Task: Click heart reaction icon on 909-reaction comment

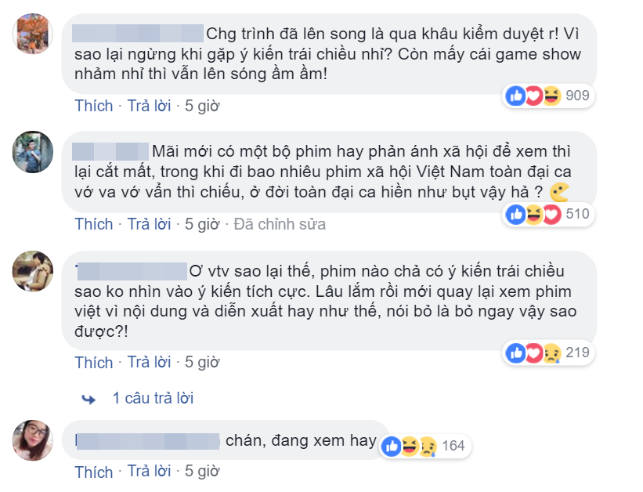Action: (x=533, y=96)
